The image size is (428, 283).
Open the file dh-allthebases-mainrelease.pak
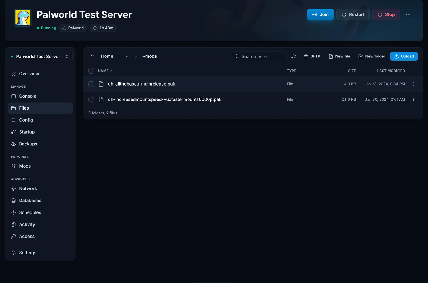coord(141,84)
